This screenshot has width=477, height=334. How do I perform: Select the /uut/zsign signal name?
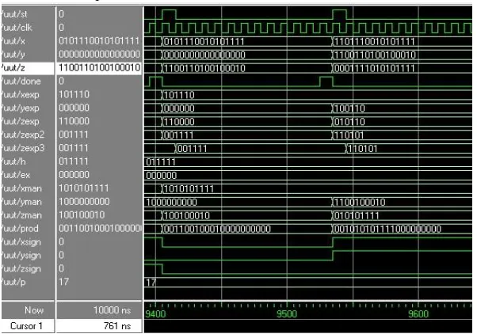(x=21, y=268)
